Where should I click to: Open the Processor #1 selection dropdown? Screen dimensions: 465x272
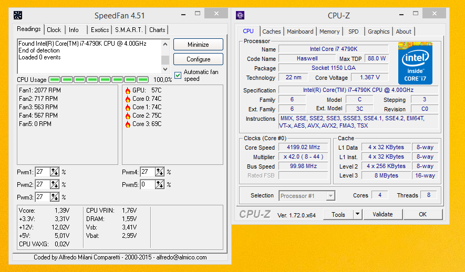(x=330, y=196)
